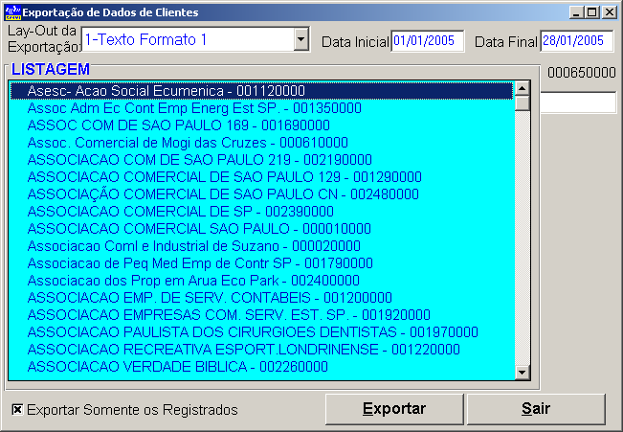The height and width of the screenshot is (432, 623).
Task: Select Associacao Coml e Industrial de Suzano
Action: (x=261, y=246)
